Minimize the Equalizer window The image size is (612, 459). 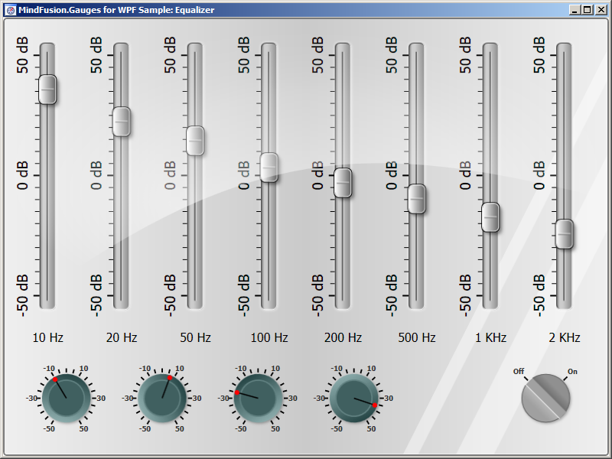coord(575,10)
